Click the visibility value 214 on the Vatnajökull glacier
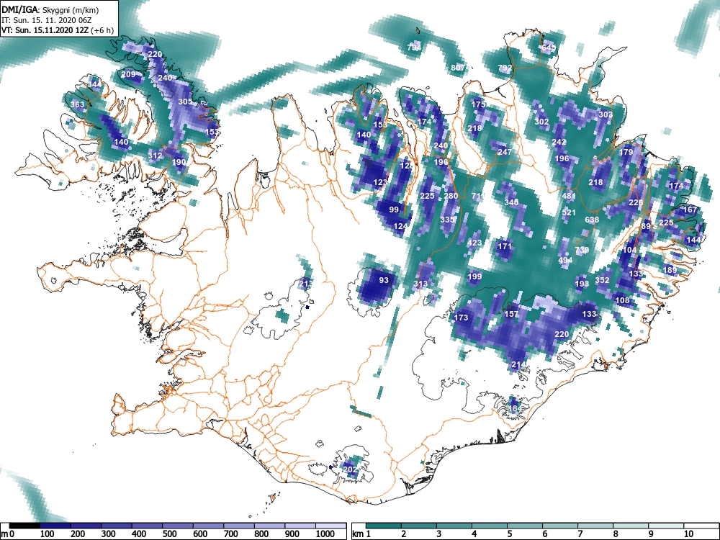The image size is (720, 540). (518, 364)
